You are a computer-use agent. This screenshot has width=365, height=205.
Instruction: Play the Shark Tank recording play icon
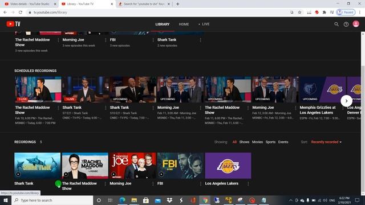click(18, 174)
